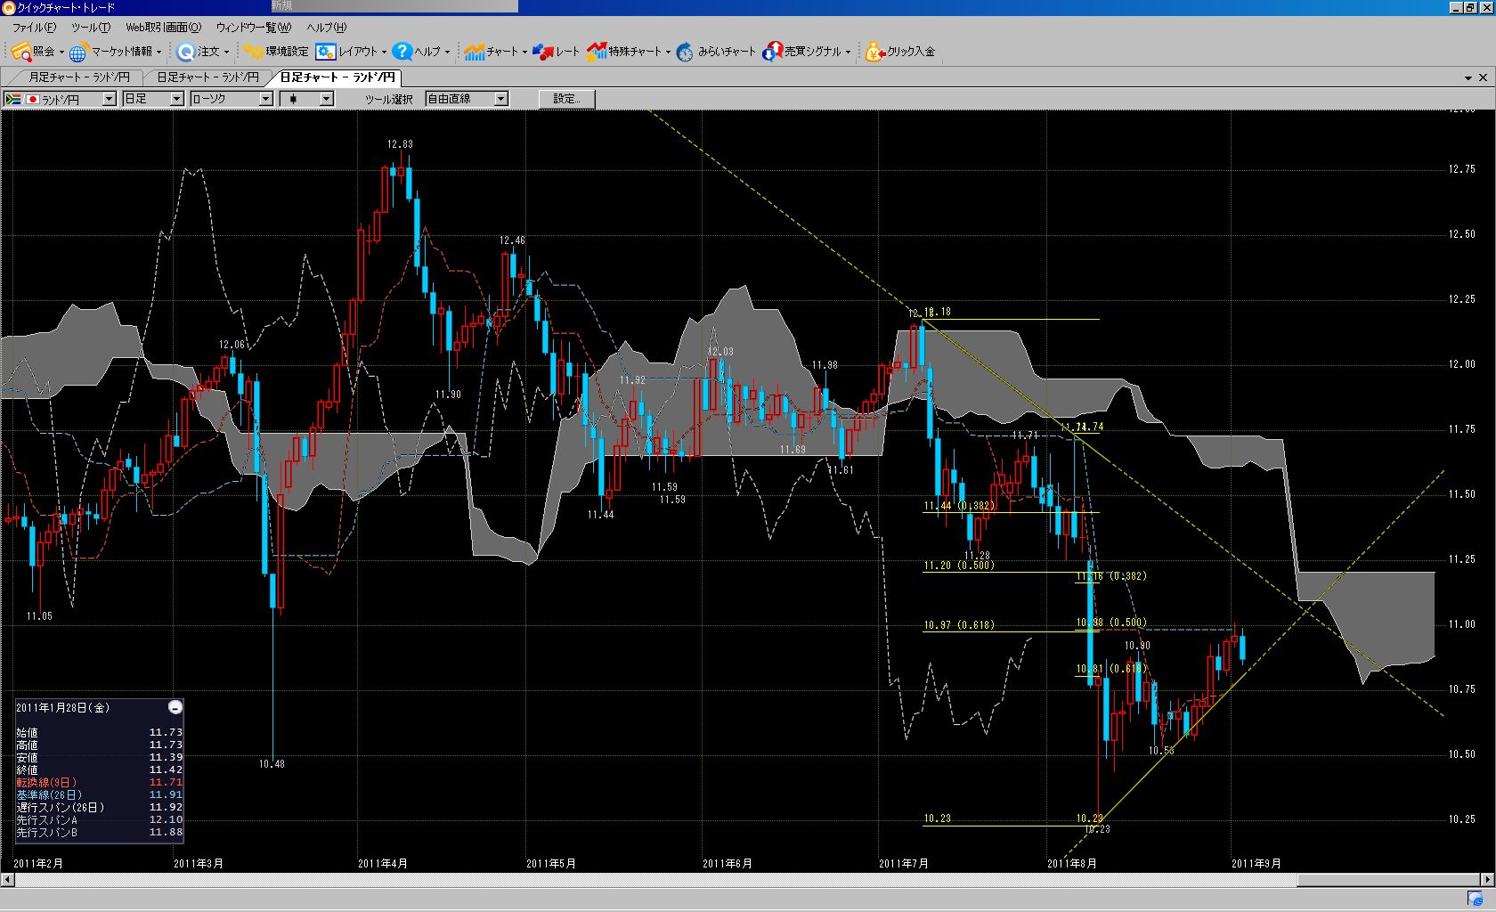
Task: Open 環境設定 gear icon
Action: coord(254,52)
